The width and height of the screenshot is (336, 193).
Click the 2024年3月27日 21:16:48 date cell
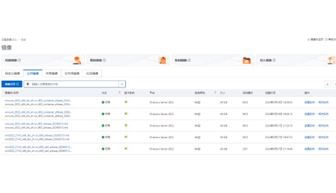[x=279, y=149]
